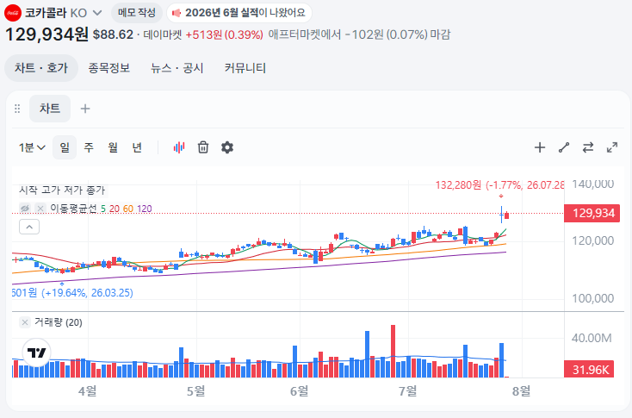The width and height of the screenshot is (632, 418).
Task: Open the candlestick chart type icon
Action: 179,147
